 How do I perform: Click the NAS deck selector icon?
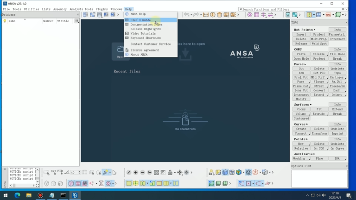click(x=328, y=15)
